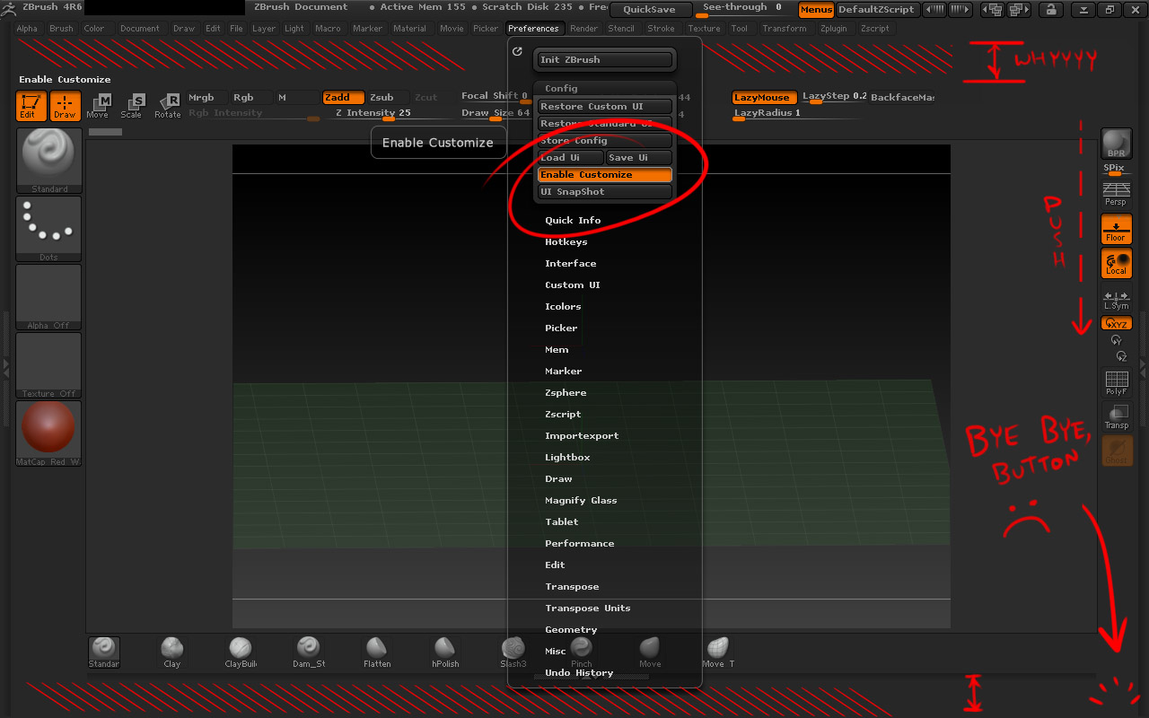Viewport: 1149px width, 718px height.
Task: Open the Dots stroke type selector
Action: [x=49, y=228]
